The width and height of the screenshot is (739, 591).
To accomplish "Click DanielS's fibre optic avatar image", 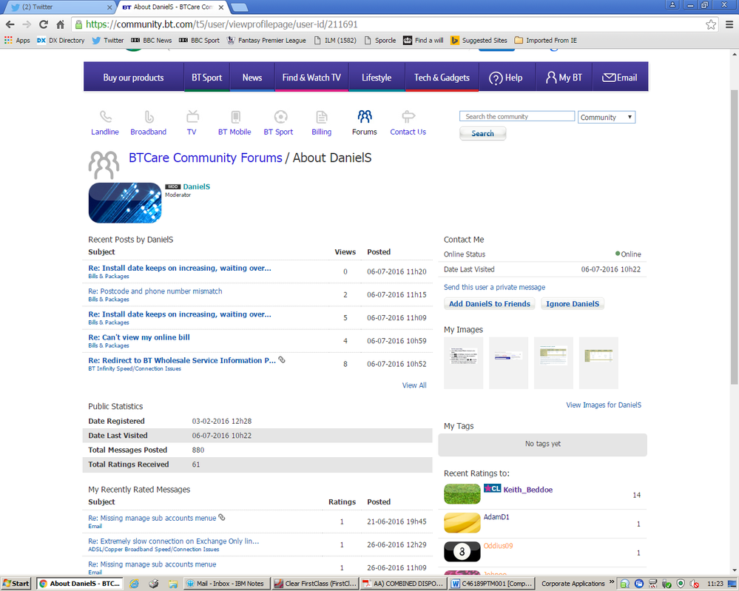I will pyautogui.click(x=125, y=203).
